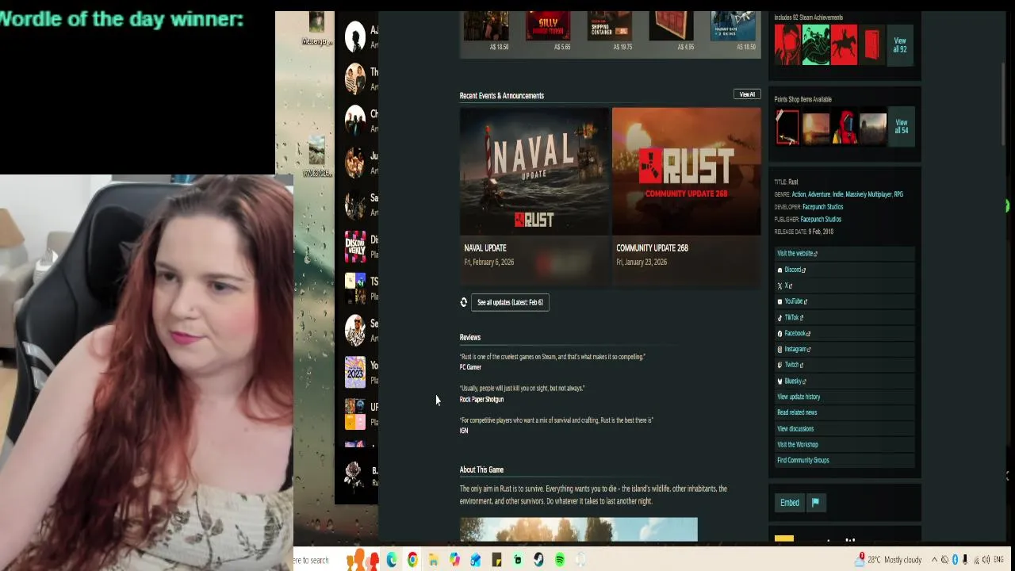This screenshot has height=571, width=1015.
Task: Click 'View all 54' points shop tile
Action: click(901, 127)
